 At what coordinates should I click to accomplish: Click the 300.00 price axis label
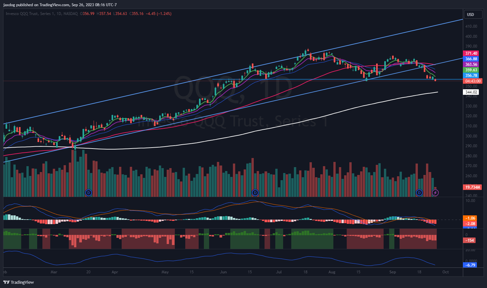point(471,136)
